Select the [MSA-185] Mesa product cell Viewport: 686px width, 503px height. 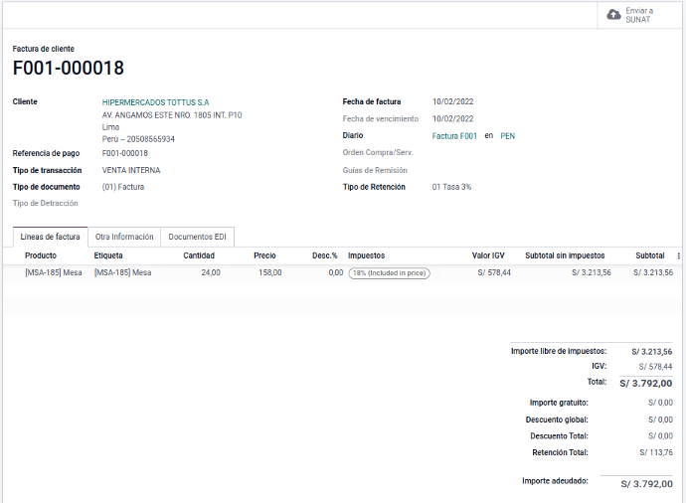(x=54, y=272)
